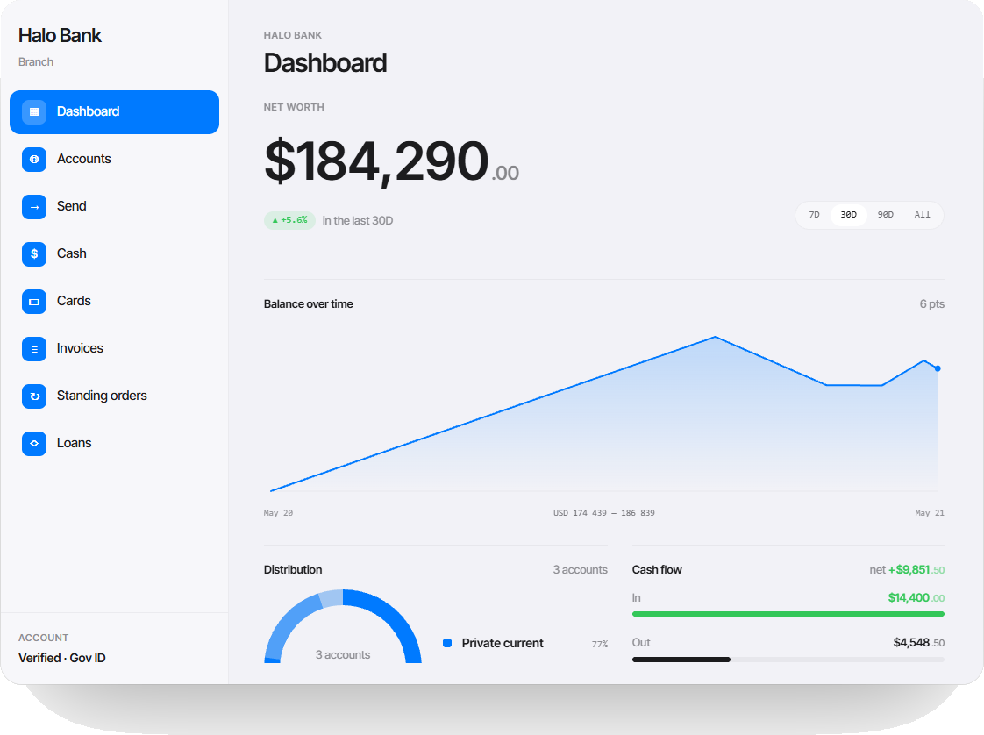Go to the Loans menu entry

coord(74,443)
